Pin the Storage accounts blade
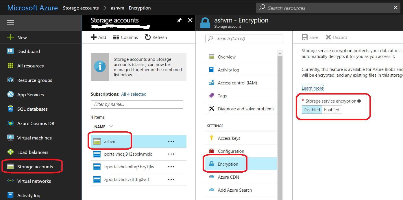The width and height of the screenshot is (403, 200). 179,20
